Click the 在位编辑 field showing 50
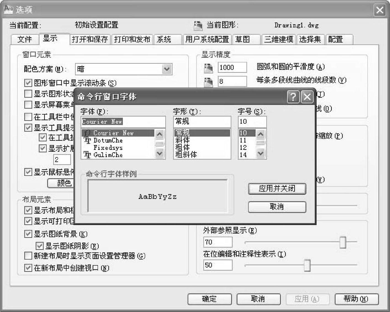The width and height of the screenshot is (390, 312). (218, 265)
